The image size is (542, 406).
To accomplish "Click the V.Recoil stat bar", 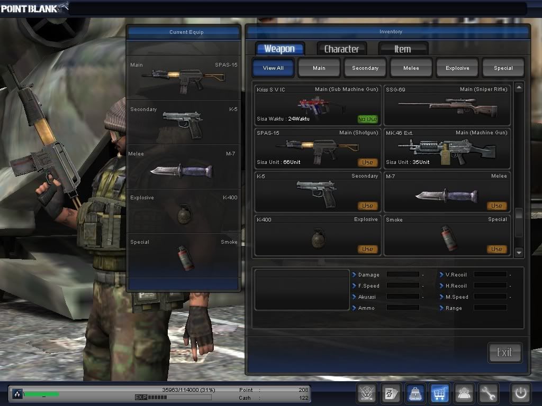I will coord(490,274).
